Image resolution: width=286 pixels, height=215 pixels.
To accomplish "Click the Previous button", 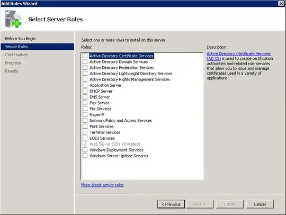I will coord(171,204).
